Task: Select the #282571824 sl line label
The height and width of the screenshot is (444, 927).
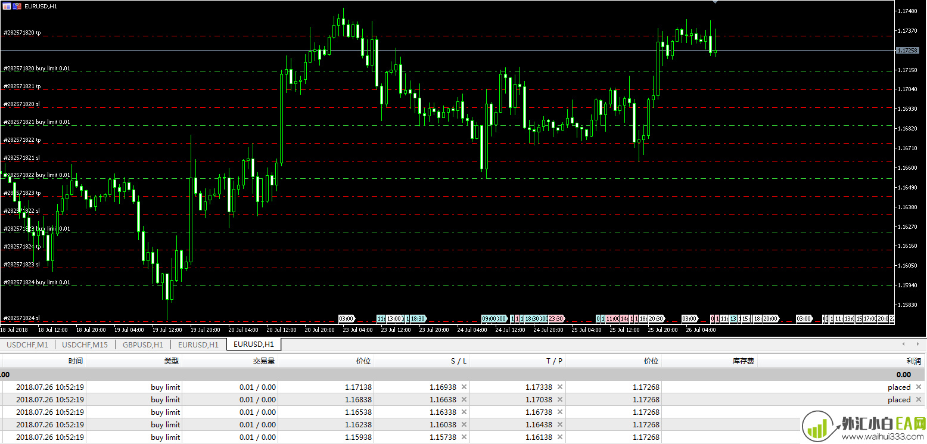Action: (x=21, y=318)
